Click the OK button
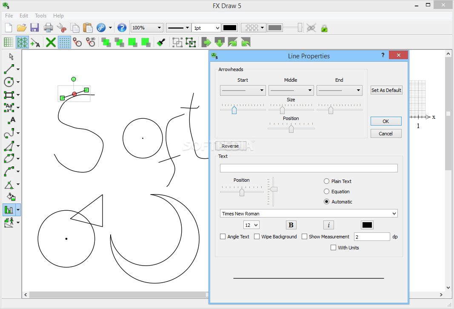This screenshot has width=454, height=309. pyautogui.click(x=386, y=121)
